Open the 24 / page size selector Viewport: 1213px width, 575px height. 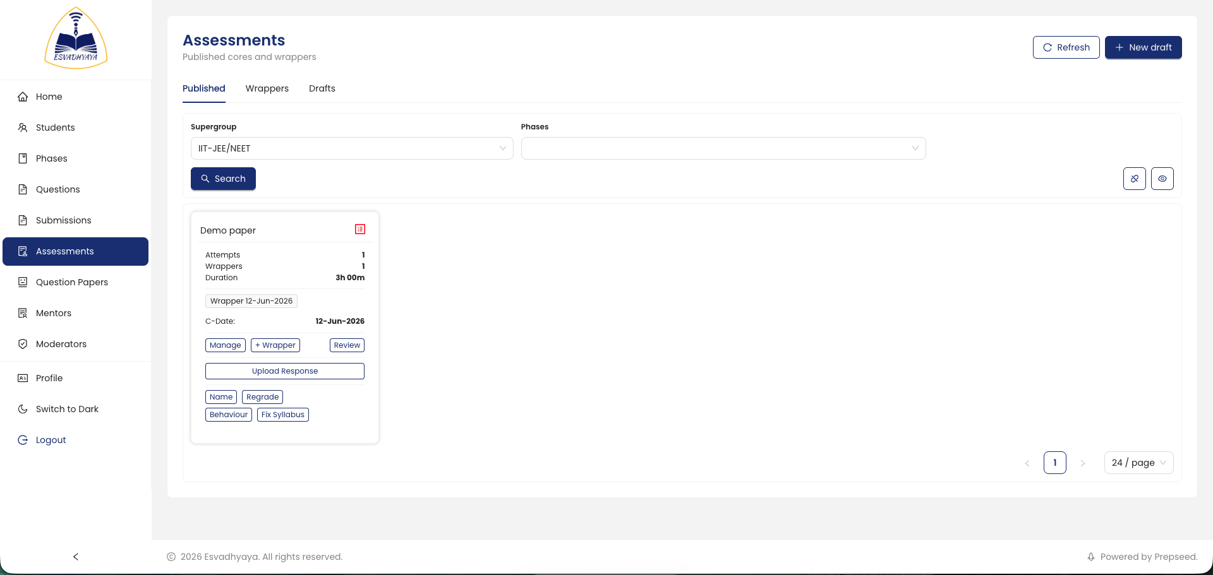coord(1139,463)
